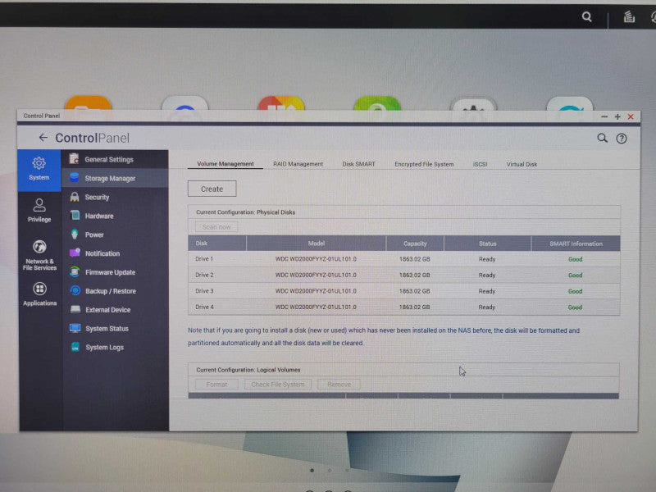Click the Scan now button

pyautogui.click(x=216, y=227)
